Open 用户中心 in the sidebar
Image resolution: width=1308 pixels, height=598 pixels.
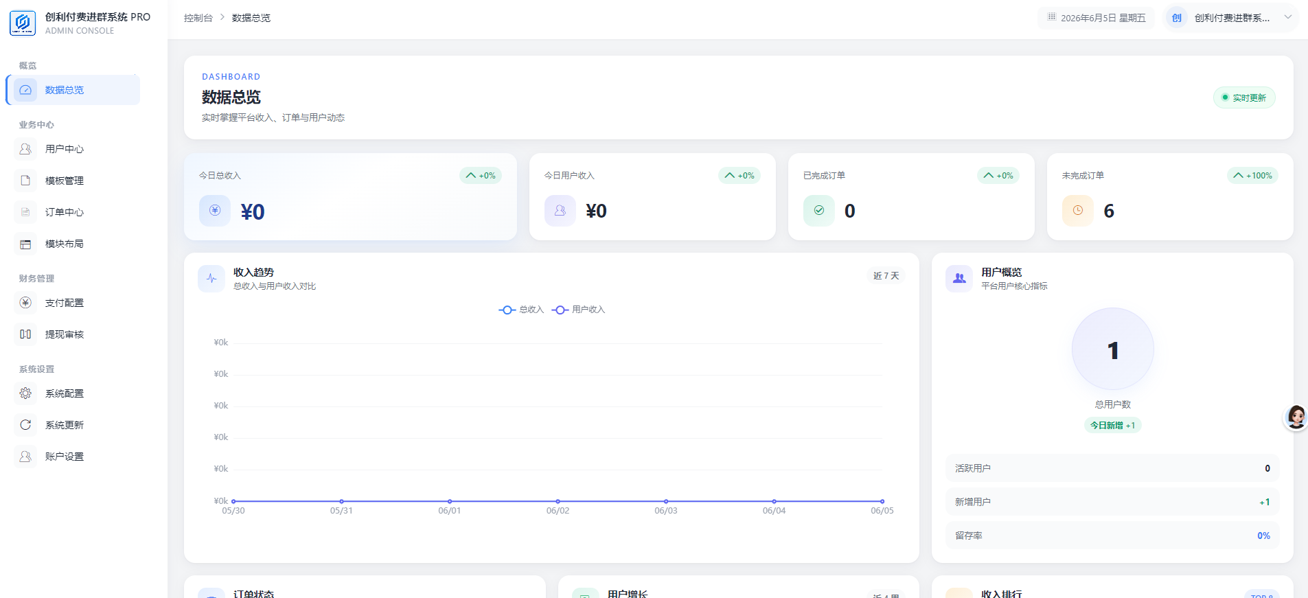73,149
